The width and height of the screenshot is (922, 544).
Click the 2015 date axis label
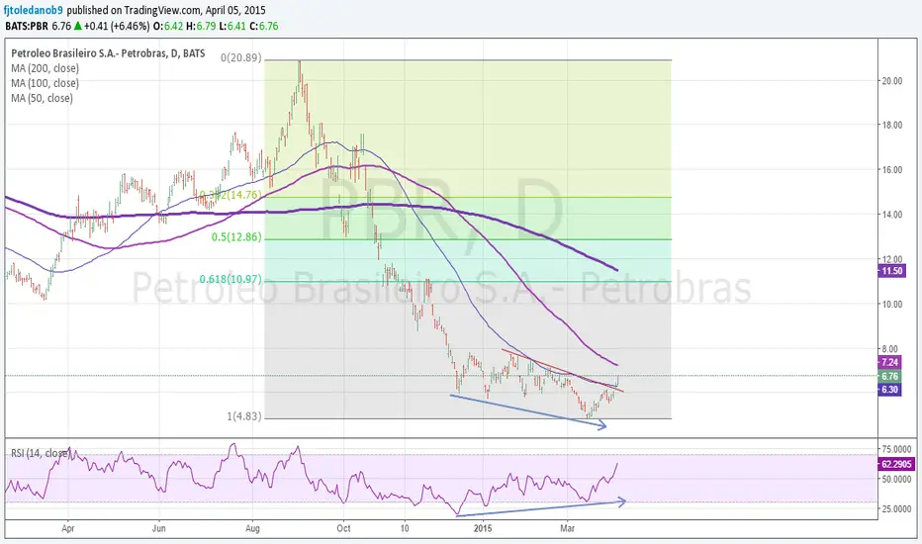pyautogui.click(x=483, y=528)
